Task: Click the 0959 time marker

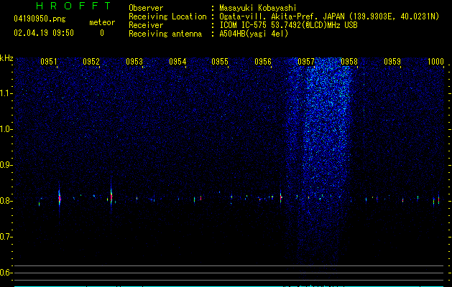Action: (x=392, y=61)
